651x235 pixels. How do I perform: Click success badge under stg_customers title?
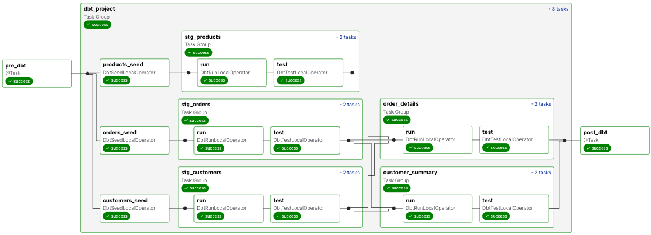coord(195,188)
